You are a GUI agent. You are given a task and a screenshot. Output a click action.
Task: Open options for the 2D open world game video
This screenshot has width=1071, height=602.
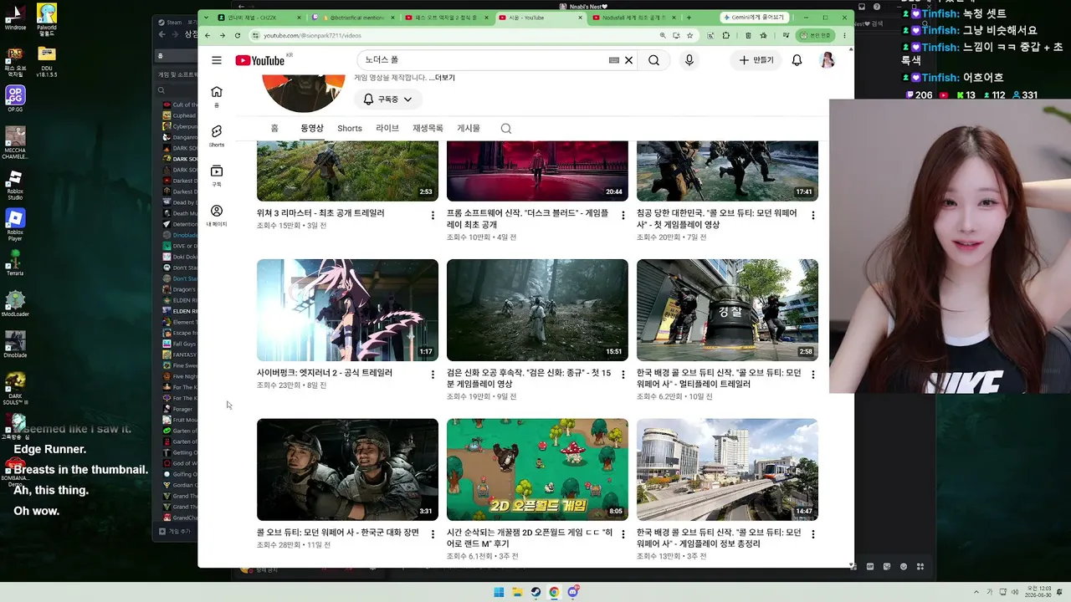click(x=623, y=534)
